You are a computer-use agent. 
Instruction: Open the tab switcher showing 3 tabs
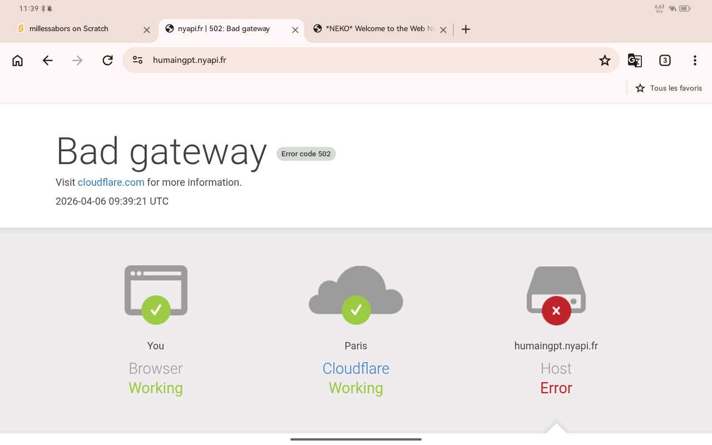pyautogui.click(x=665, y=61)
